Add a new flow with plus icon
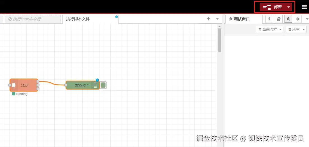The image size is (309, 147). [208, 19]
